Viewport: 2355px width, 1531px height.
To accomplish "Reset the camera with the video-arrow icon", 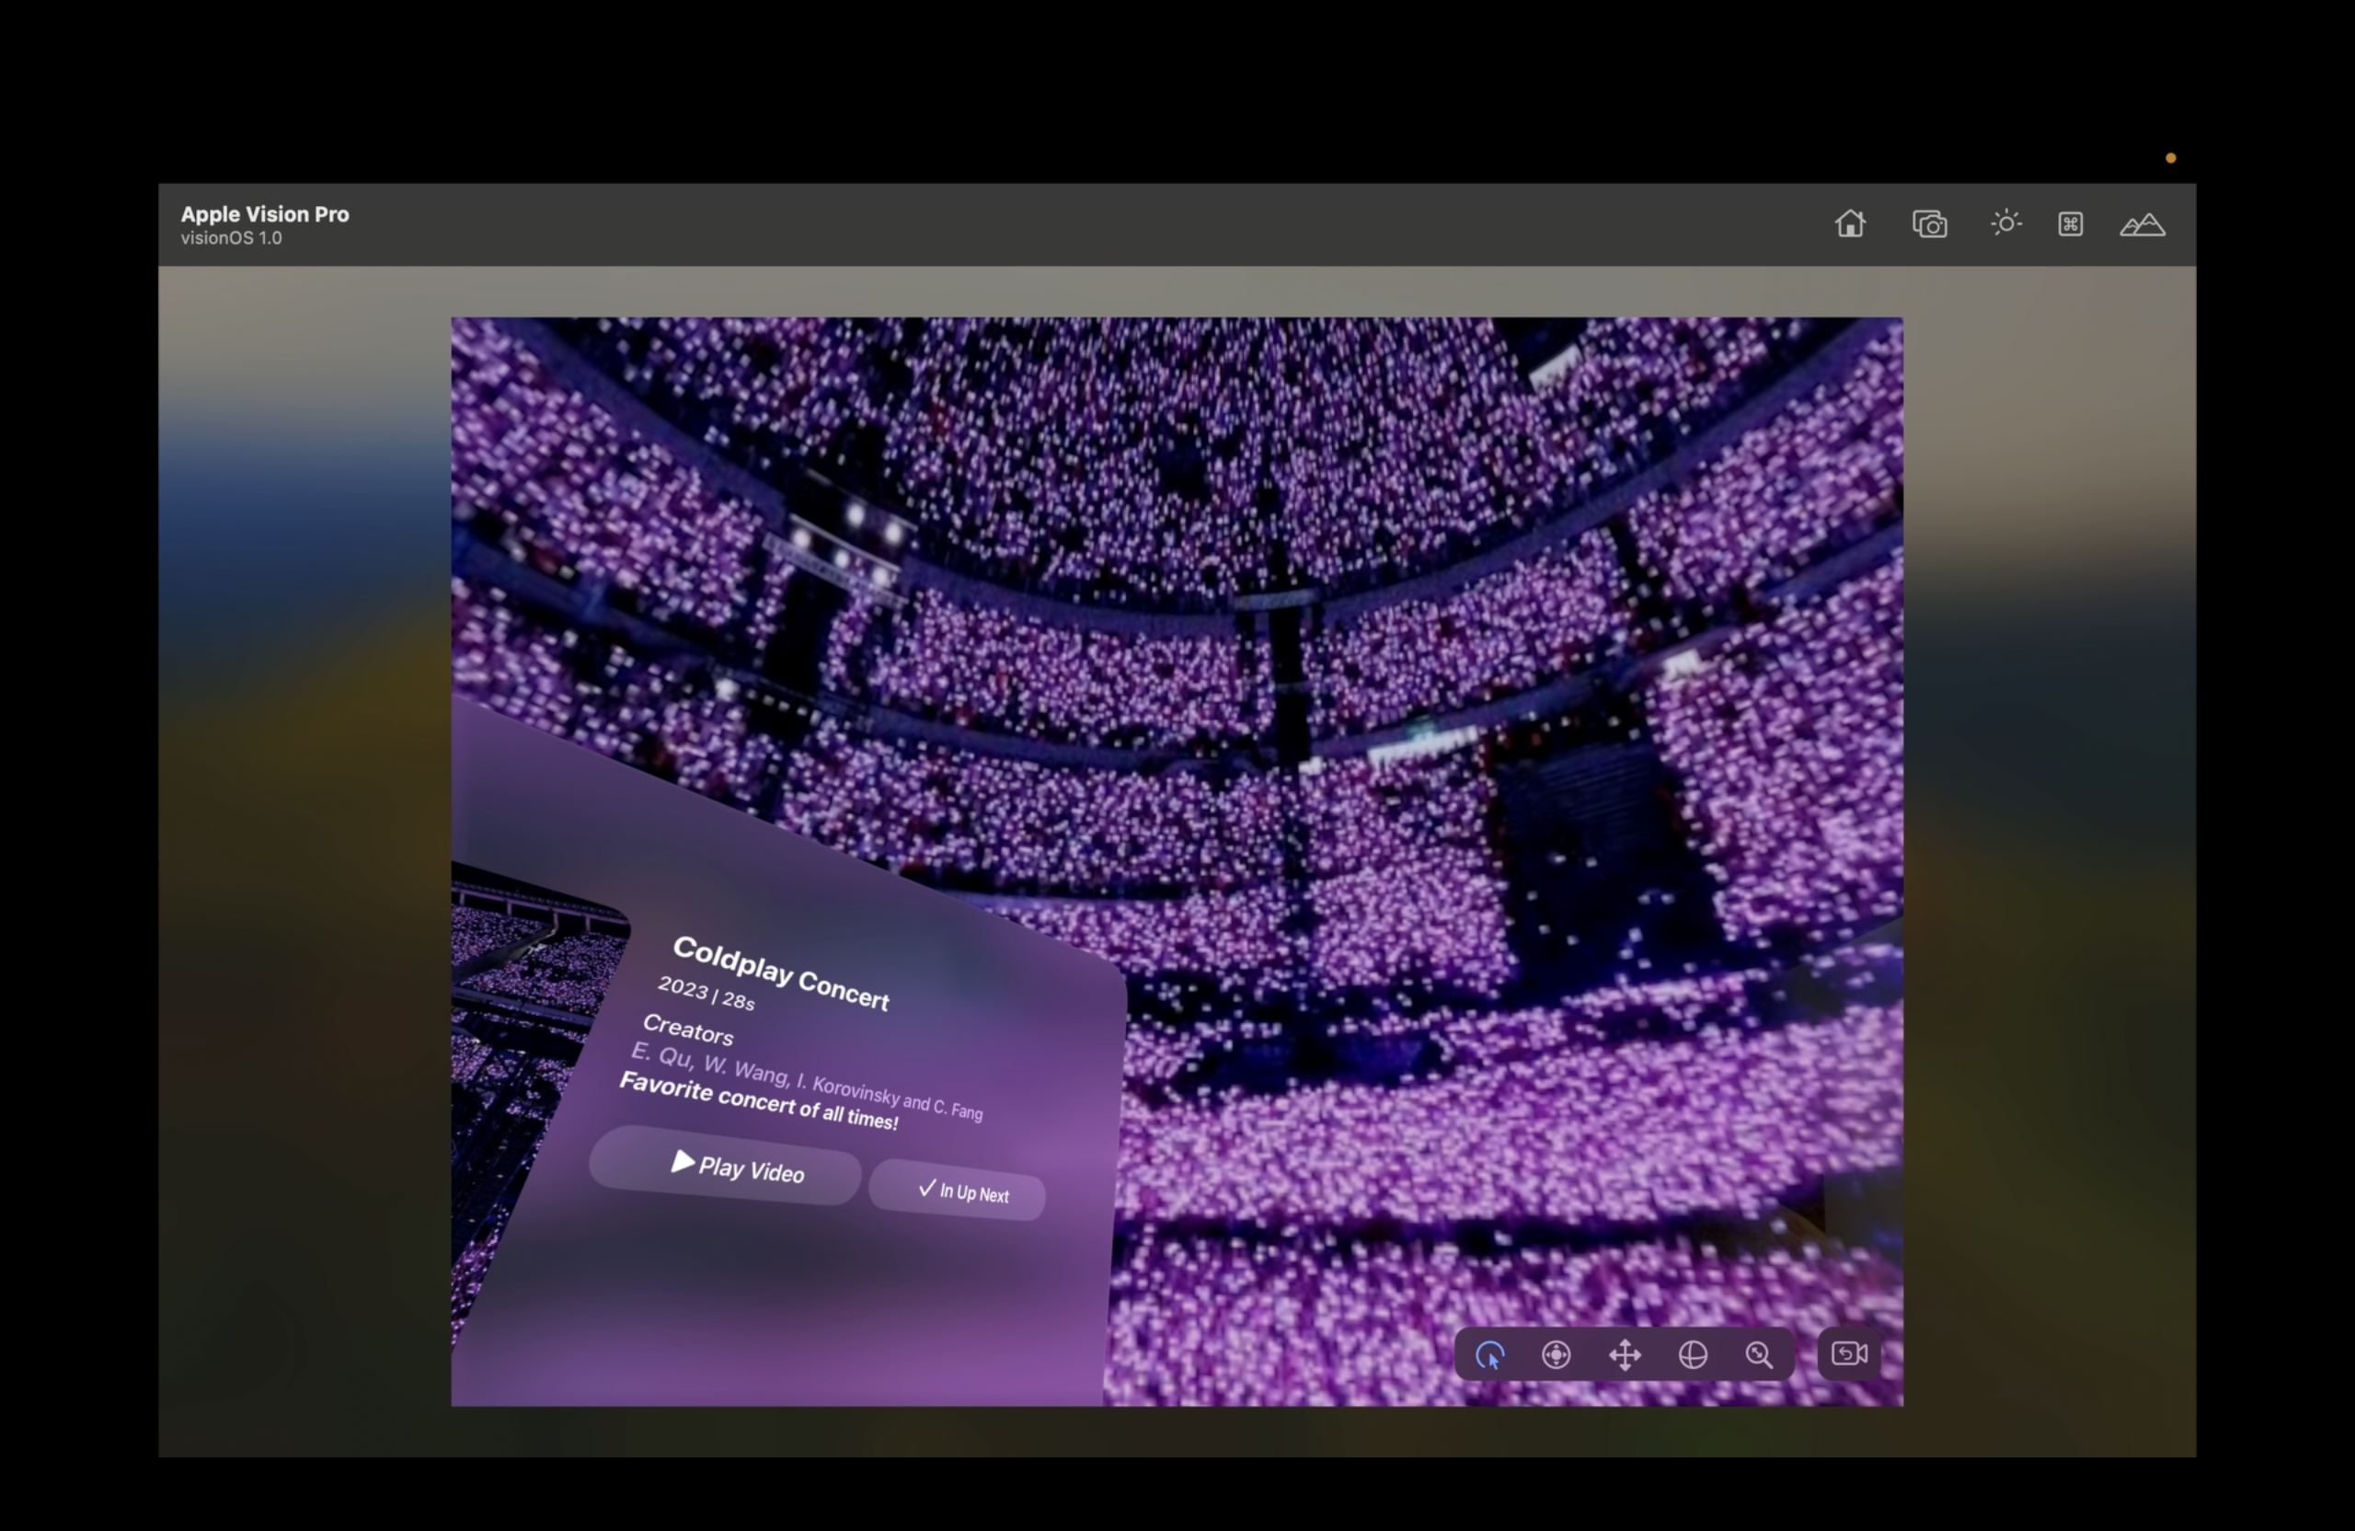I will point(1847,1353).
